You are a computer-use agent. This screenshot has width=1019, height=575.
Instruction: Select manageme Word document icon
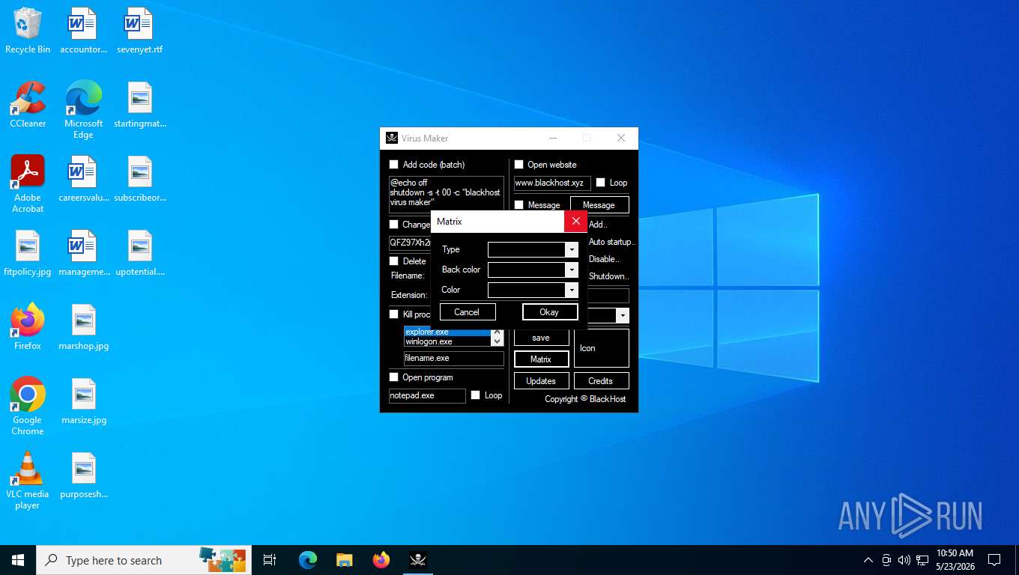tap(83, 253)
